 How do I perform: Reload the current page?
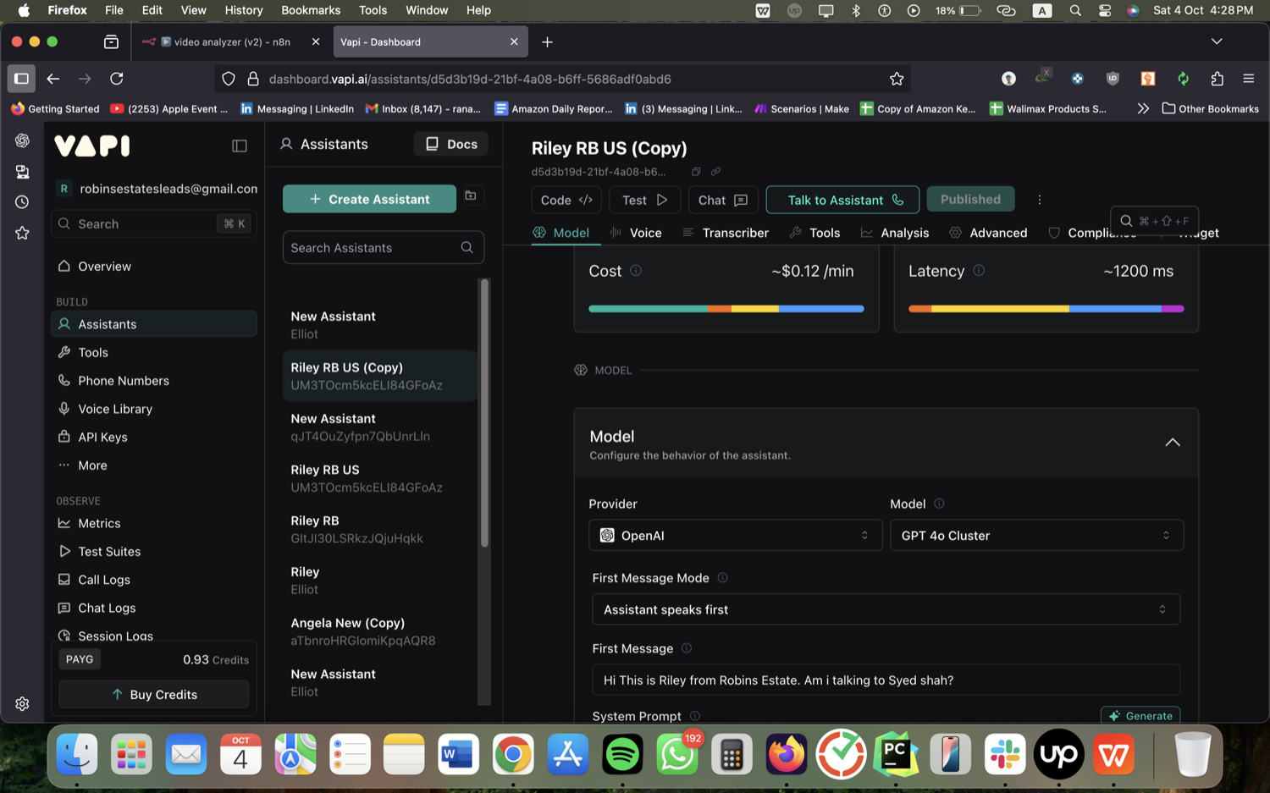pos(117,79)
